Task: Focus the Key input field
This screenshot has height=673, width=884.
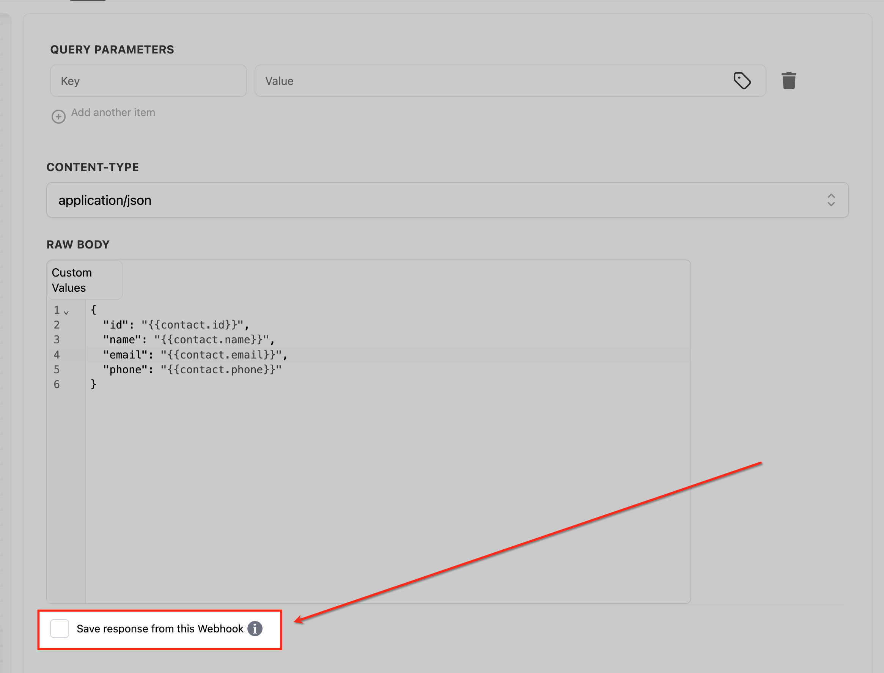Action: [x=148, y=81]
